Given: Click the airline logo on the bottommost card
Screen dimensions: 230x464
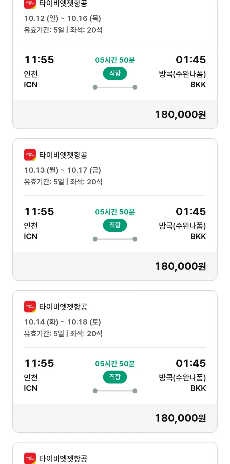Looking at the screenshot, I should tap(30, 458).
